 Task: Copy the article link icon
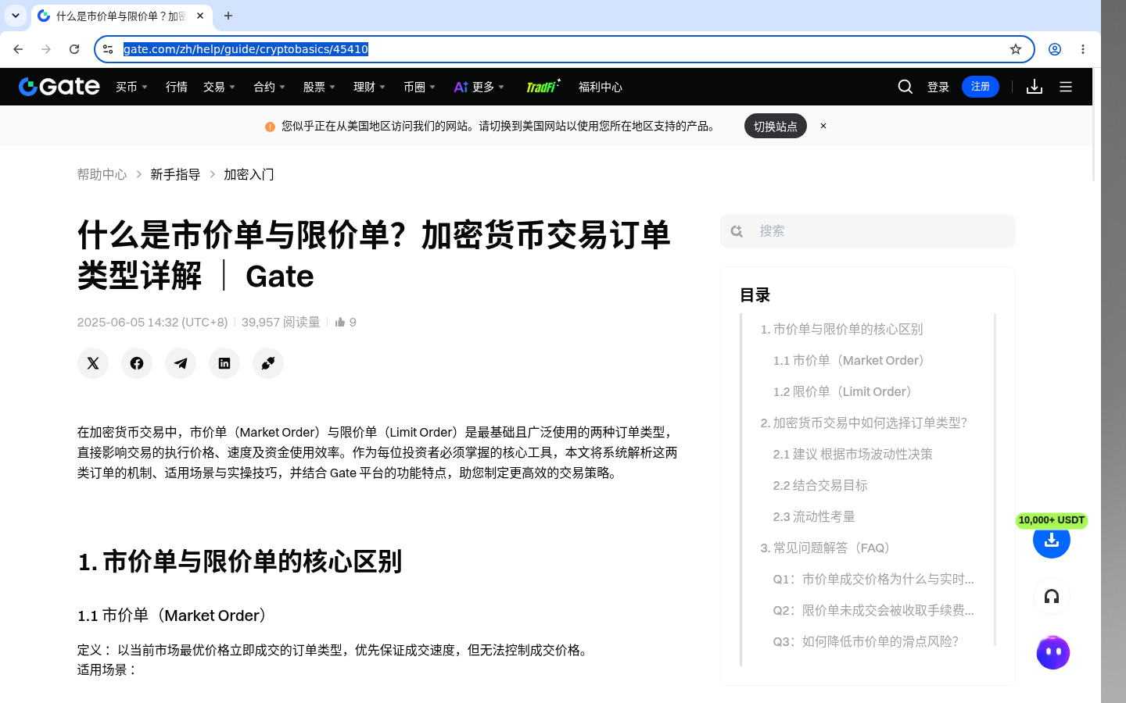[x=268, y=363]
